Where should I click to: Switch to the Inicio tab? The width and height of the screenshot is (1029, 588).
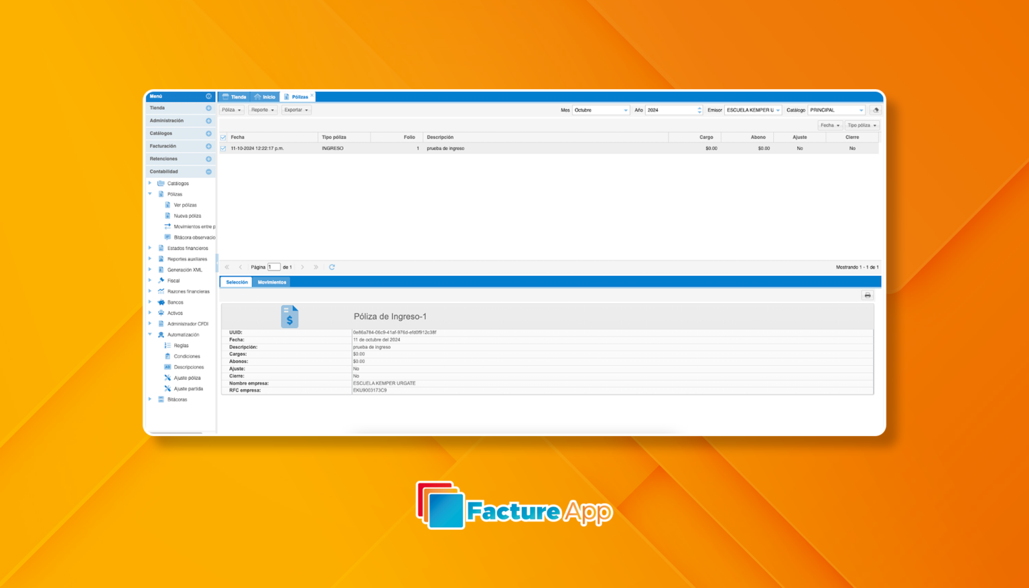tap(265, 96)
